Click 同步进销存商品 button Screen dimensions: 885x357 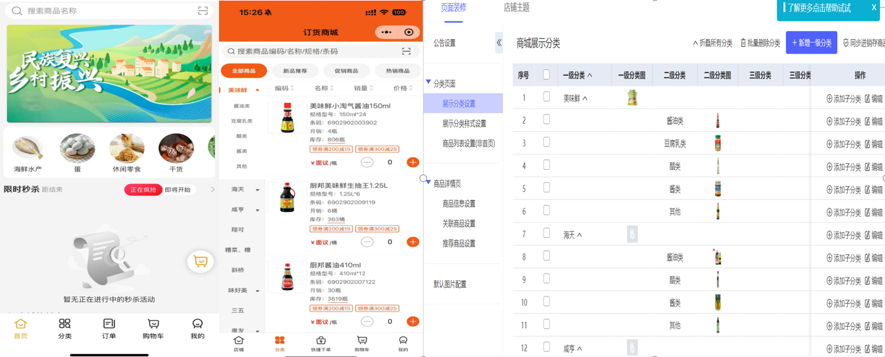click(x=864, y=43)
